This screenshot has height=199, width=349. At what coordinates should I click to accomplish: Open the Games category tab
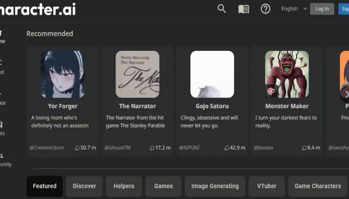(x=163, y=186)
